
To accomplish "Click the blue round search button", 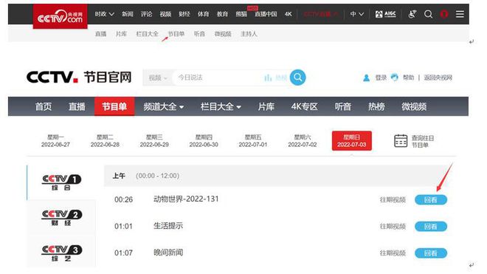I will click(297, 77).
